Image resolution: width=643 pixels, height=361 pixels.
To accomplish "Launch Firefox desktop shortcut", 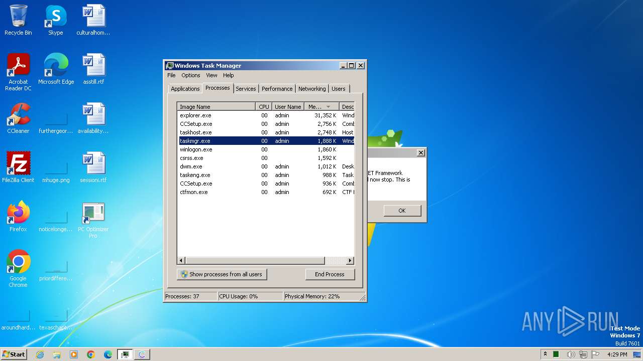I will (x=18, y=217).
